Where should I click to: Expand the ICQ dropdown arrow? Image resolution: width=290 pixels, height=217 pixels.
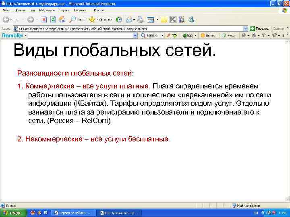click(x=195, y=35)
